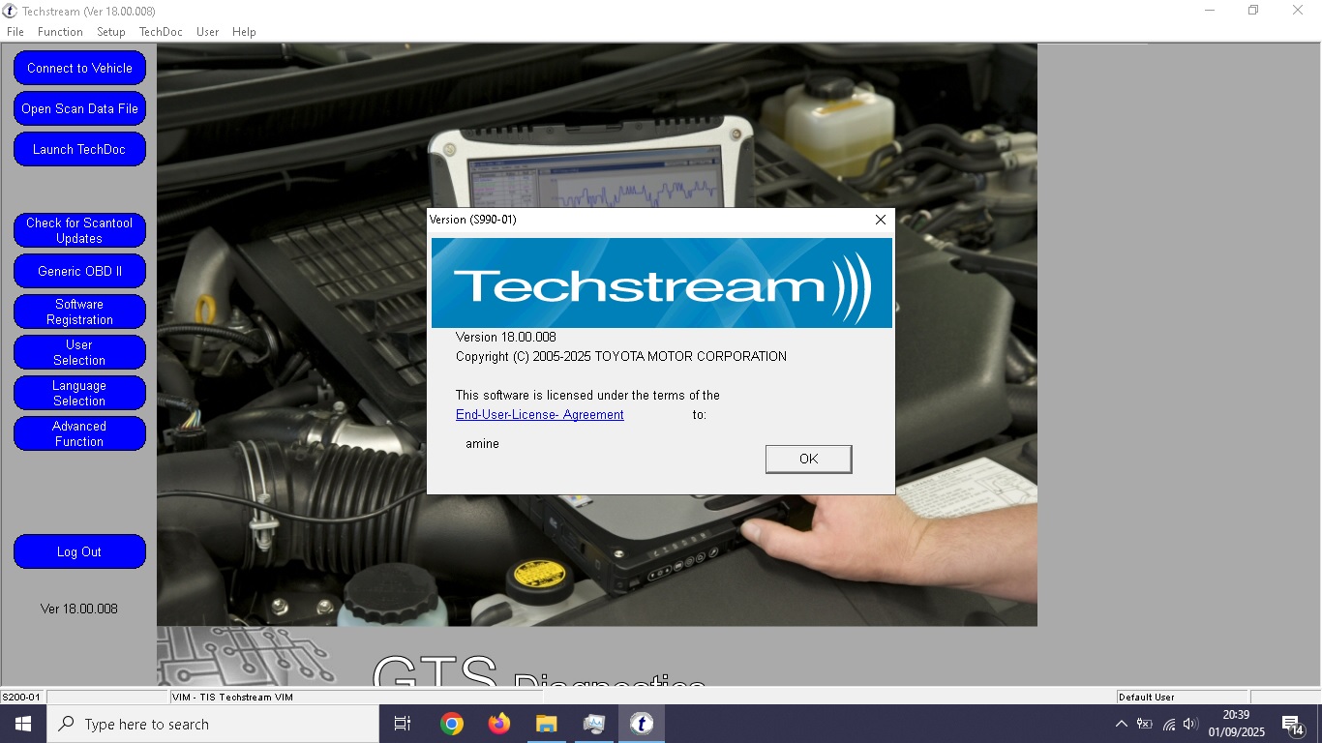Image resolution: width=1322 pixels, height=743 pixels.
Task: Launch Firefox from the taskbar
Action: pyautogui.click(x=498, y=724)
